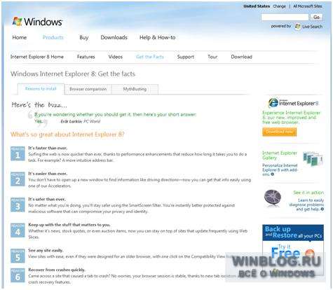Click into the Live Search input field
The height and width of the screenshot is (290, 333).
tap(285, 17)
